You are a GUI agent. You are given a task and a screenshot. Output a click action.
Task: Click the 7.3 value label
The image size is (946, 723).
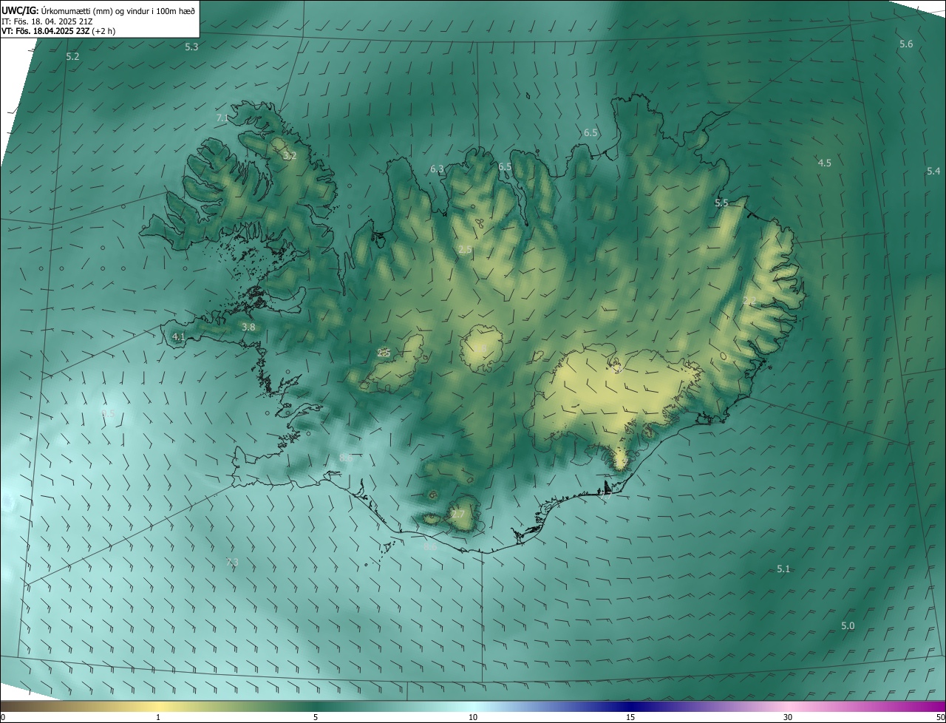point(232,563)
